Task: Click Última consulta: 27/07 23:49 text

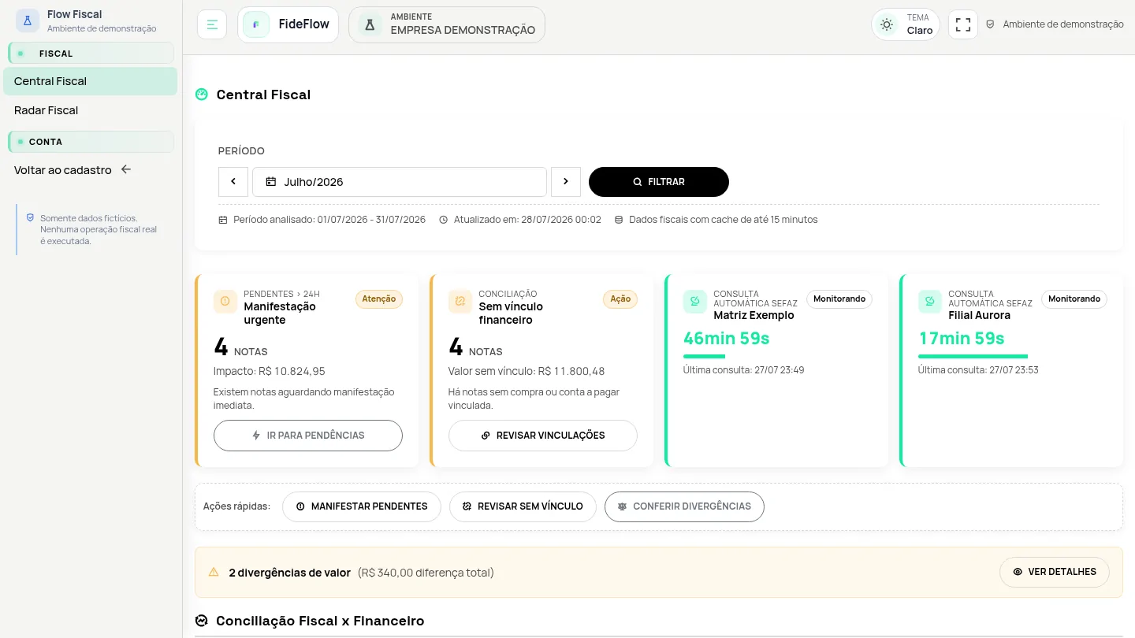Action: point(744,370)
